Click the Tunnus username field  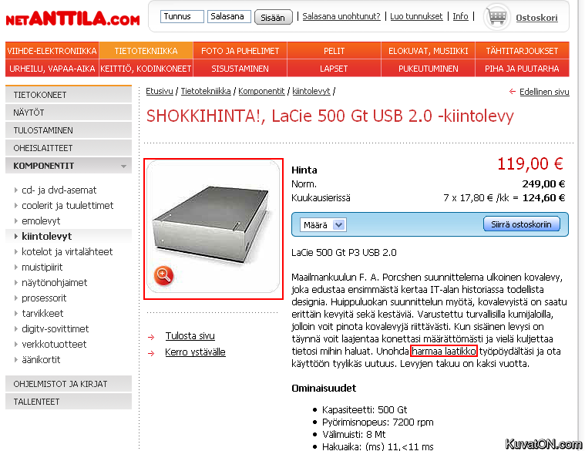182,16
